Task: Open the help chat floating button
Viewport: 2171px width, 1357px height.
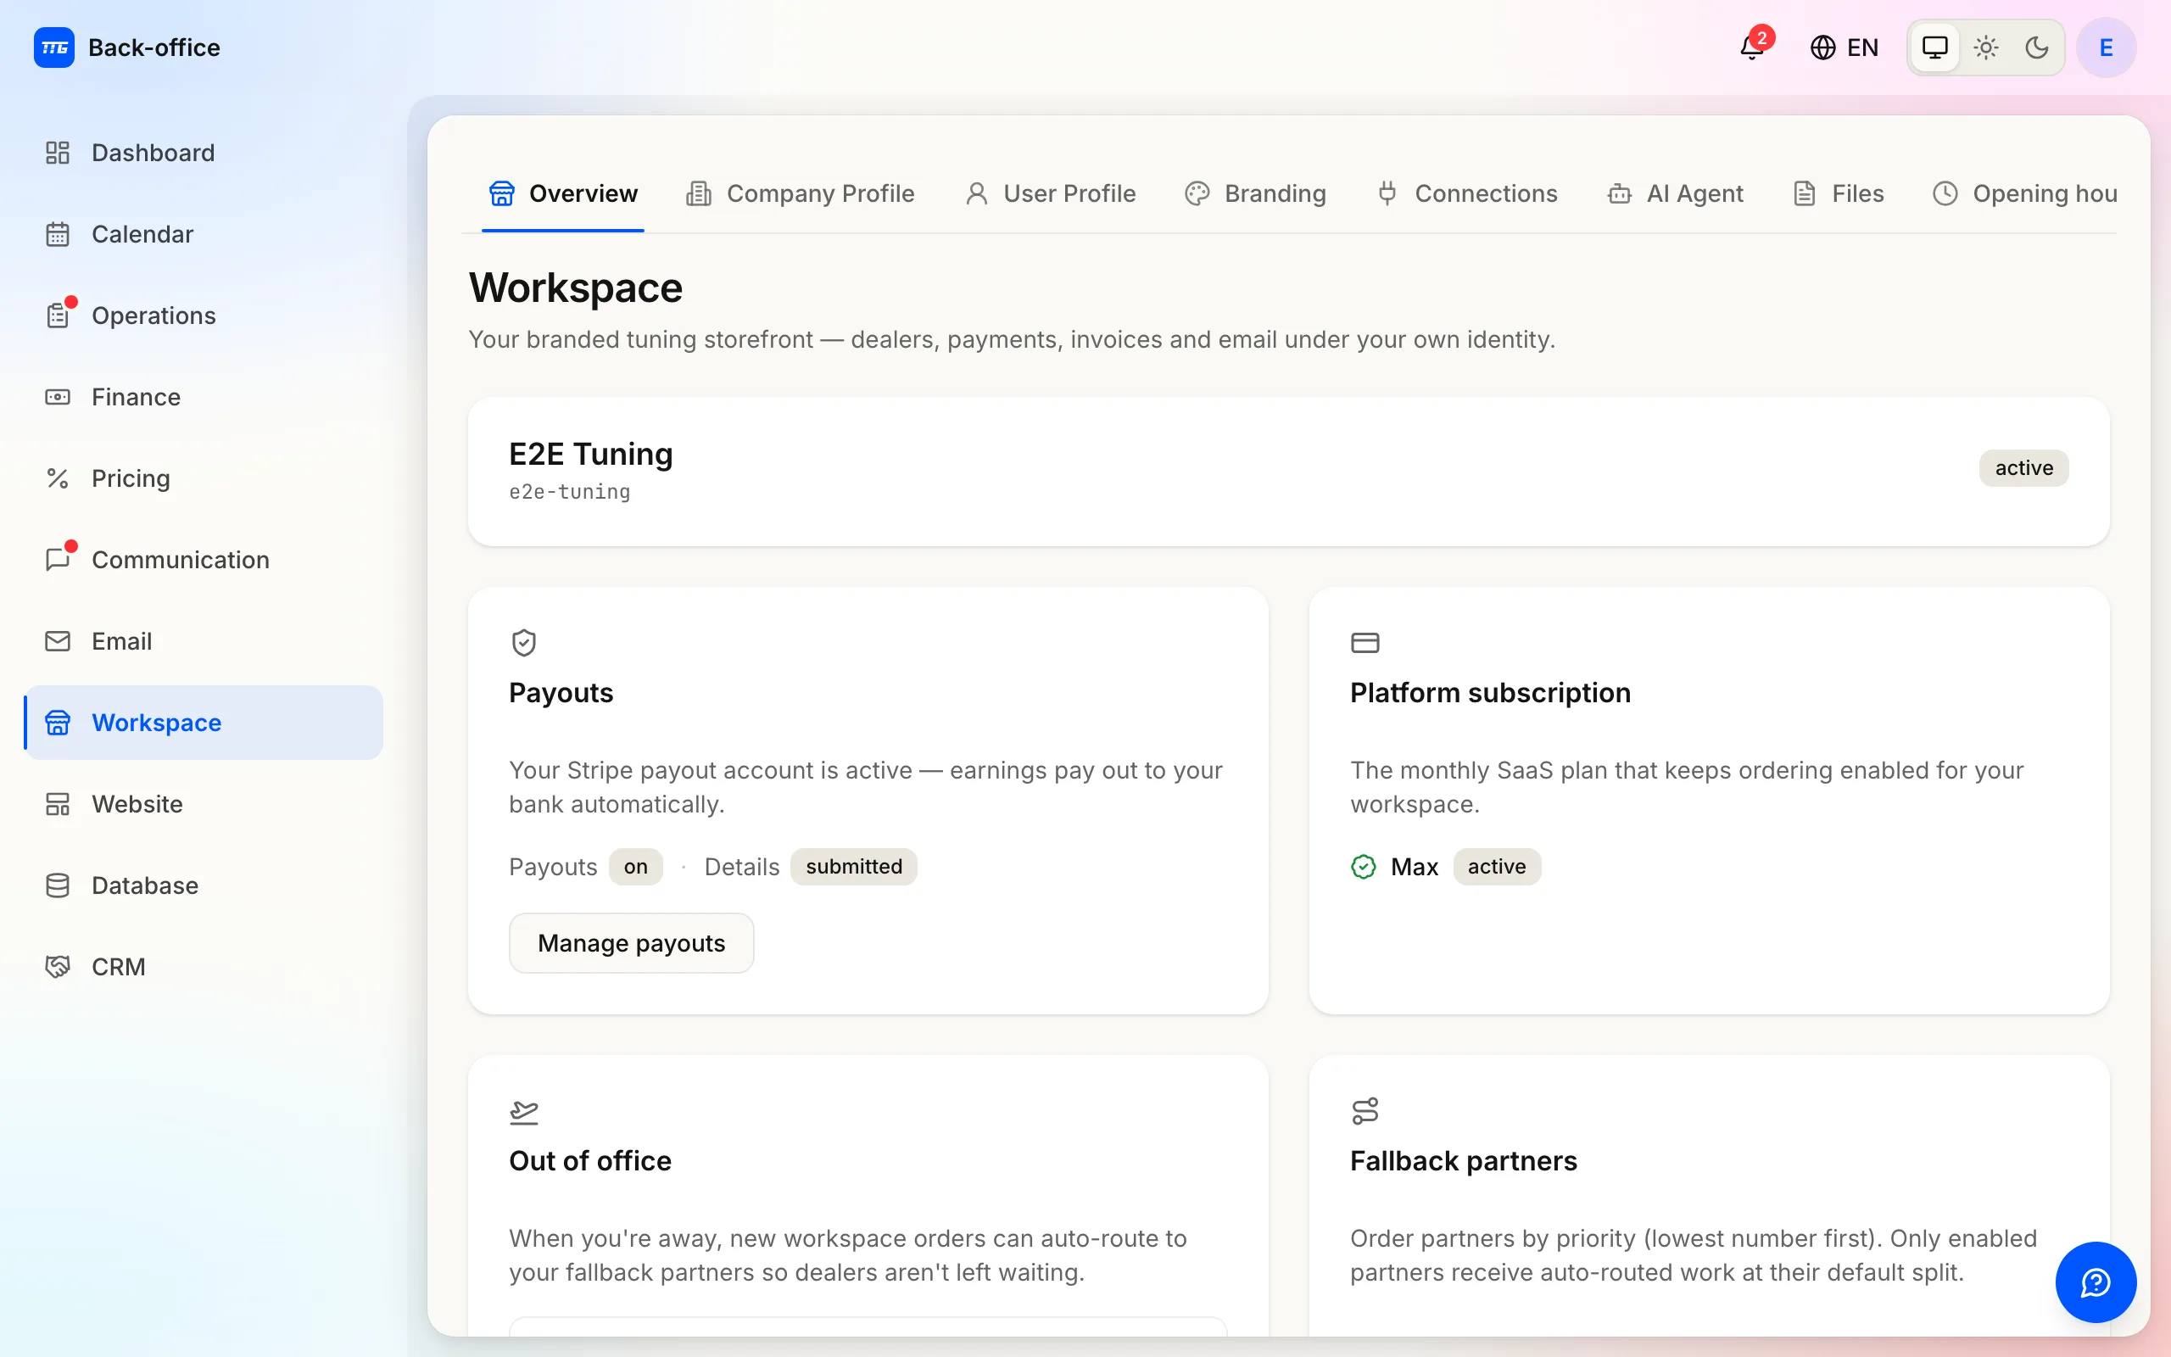Action: 2095,1282
